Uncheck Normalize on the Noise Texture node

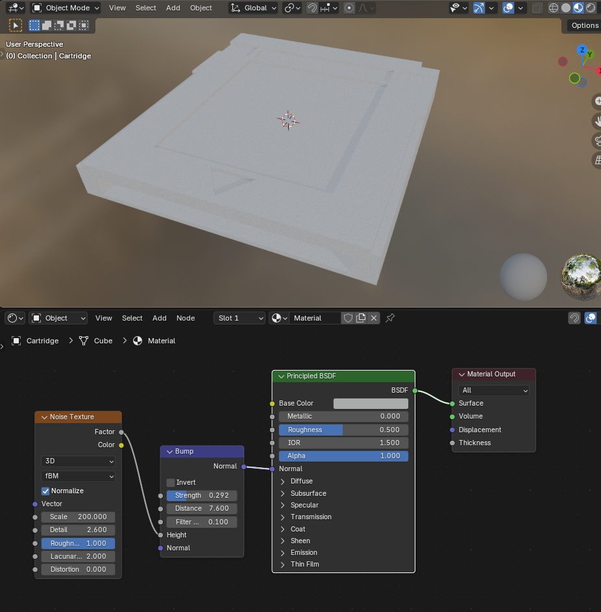pyautogui.click(x=45, y=491)
